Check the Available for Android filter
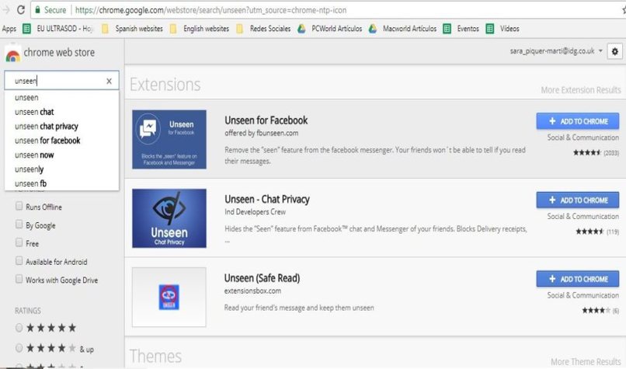Viewport: 626px width, 369px height. [19, 262]
